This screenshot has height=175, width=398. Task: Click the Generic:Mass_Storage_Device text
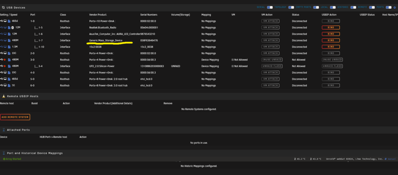pos(105,40)
